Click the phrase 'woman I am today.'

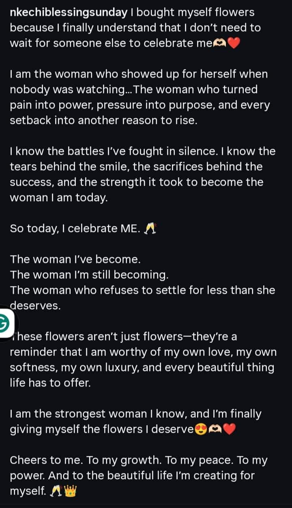[59, 198]
